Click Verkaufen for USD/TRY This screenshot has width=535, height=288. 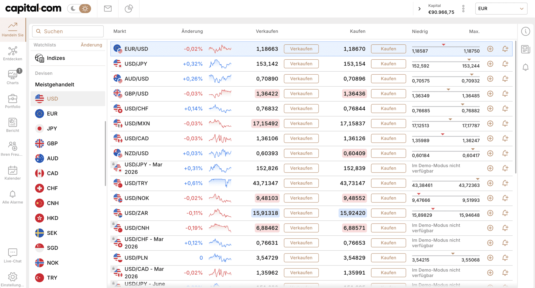click(301, 183)
